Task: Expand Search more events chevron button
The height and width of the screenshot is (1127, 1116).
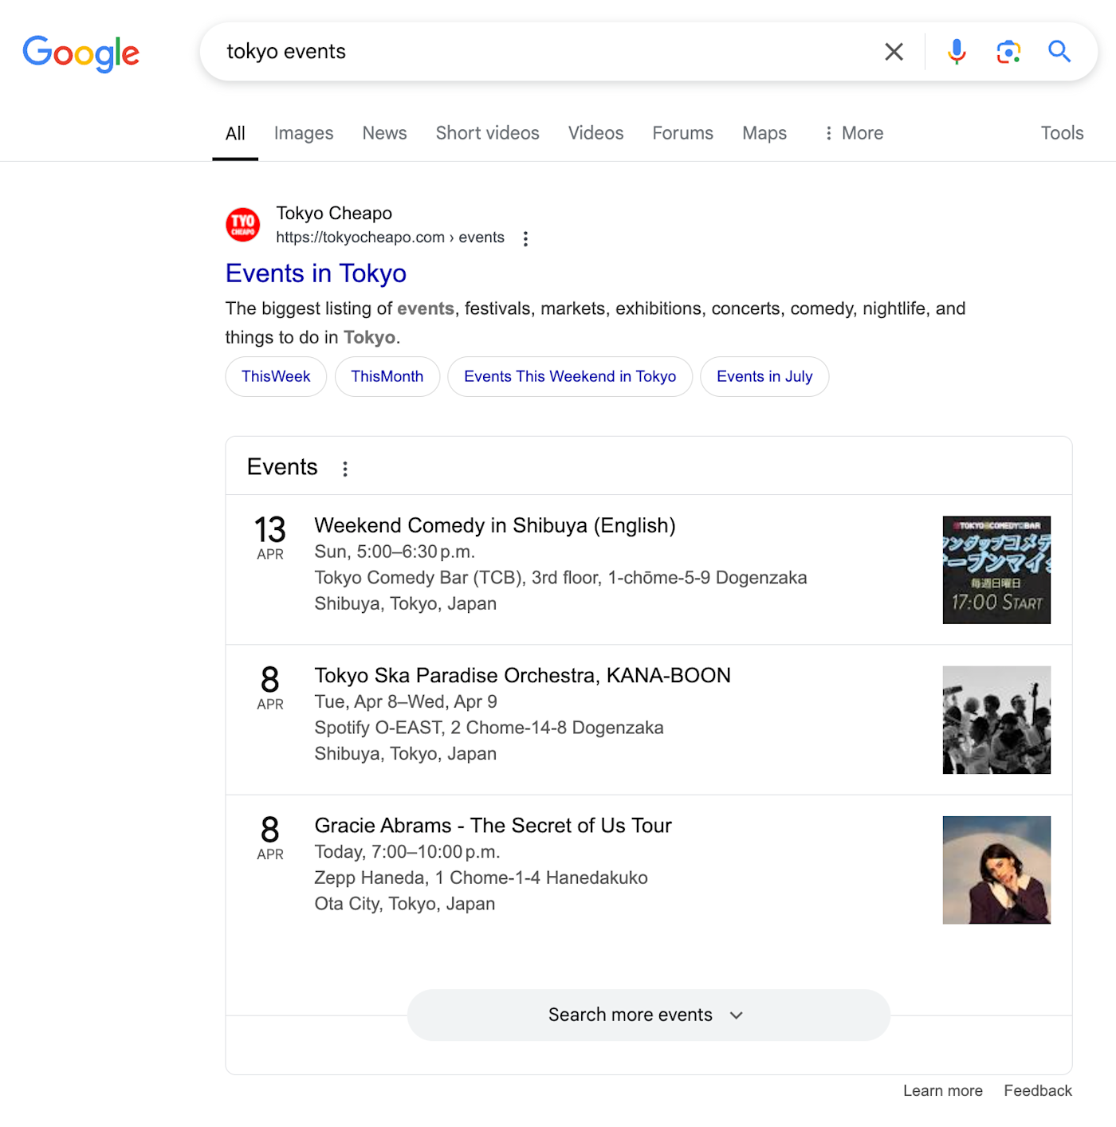Action: pos(648,1015)
